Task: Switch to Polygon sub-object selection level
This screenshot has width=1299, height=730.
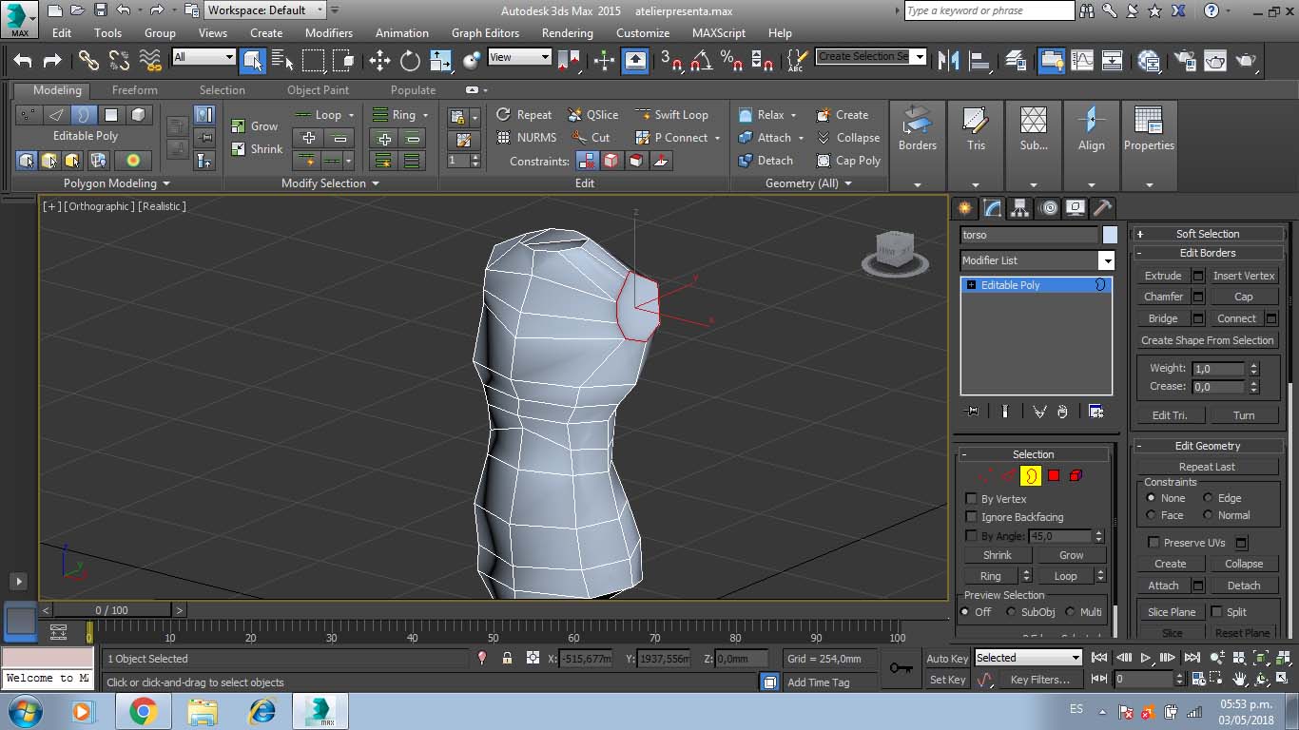Action: click(1054, 475)
